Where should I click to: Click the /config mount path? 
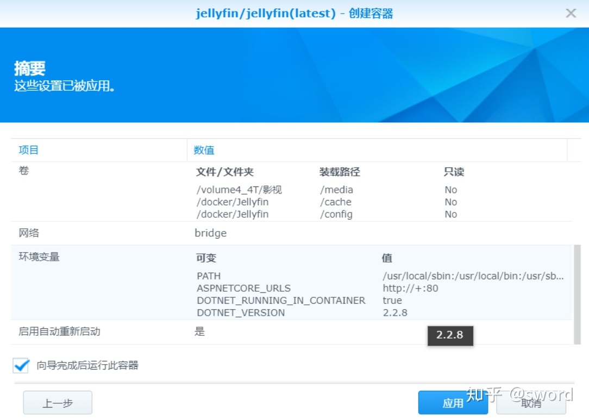336,214
